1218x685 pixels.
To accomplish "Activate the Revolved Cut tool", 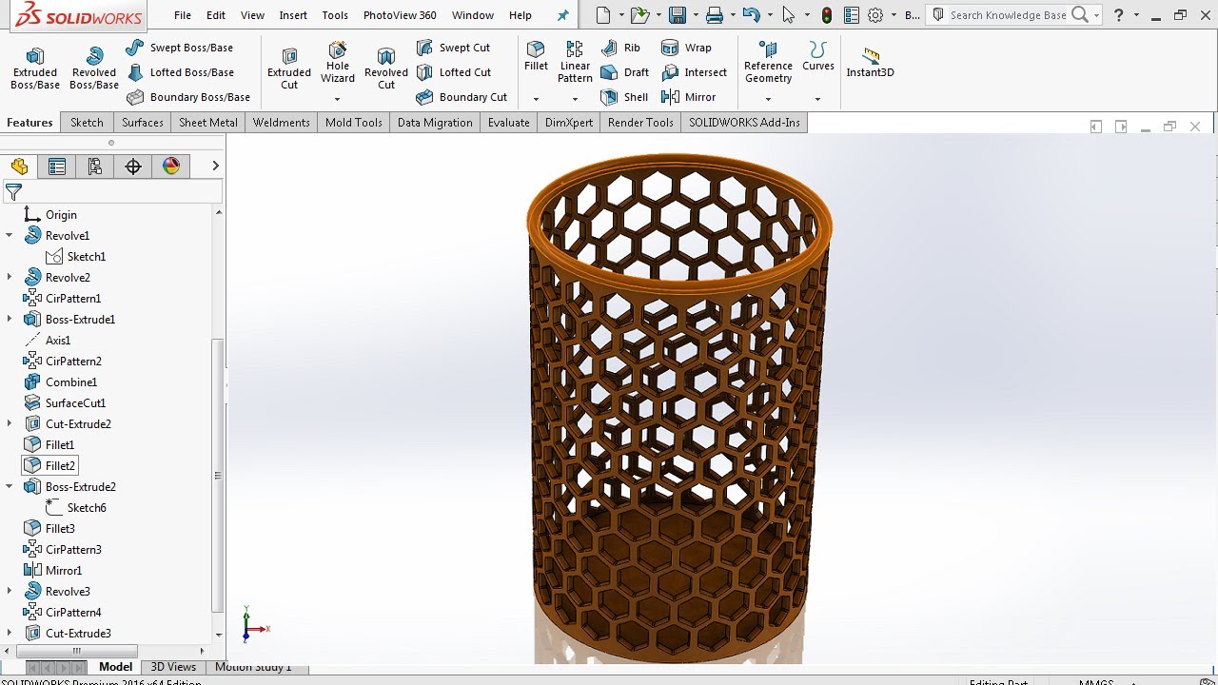I will [x=386, y=68].
